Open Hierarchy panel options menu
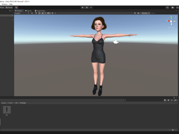 12,11
